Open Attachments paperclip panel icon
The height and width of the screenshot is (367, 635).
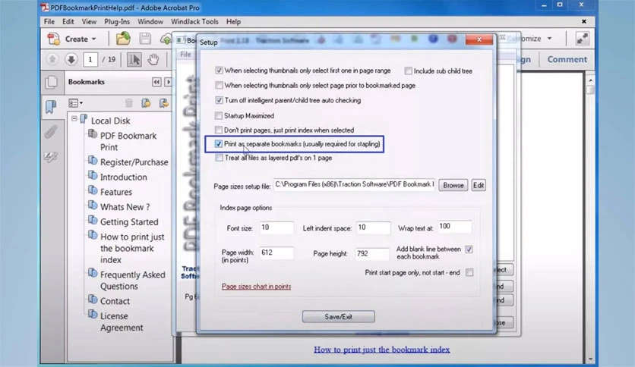(x=51, y=132)
